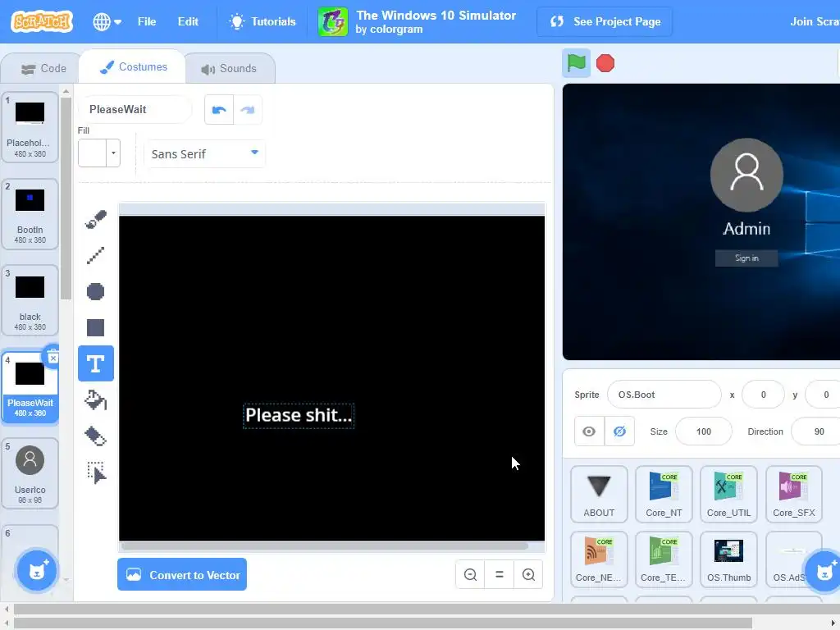This screenshot has height=630, width=840.
Task: Hide the sprite with crossed-eye icon
Action: tap(619, 431)
